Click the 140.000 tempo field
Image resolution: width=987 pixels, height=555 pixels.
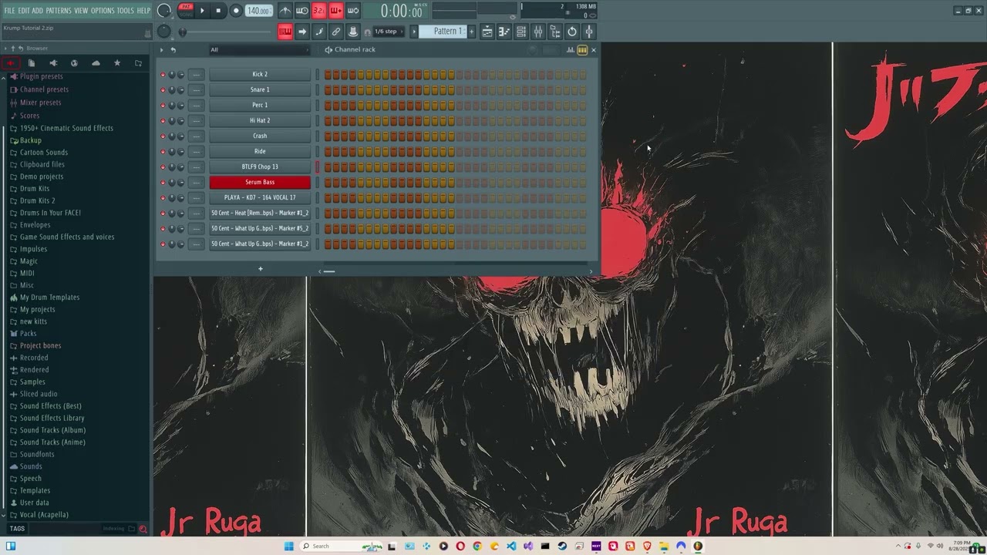pyautogui.click(x=258, y=11)
